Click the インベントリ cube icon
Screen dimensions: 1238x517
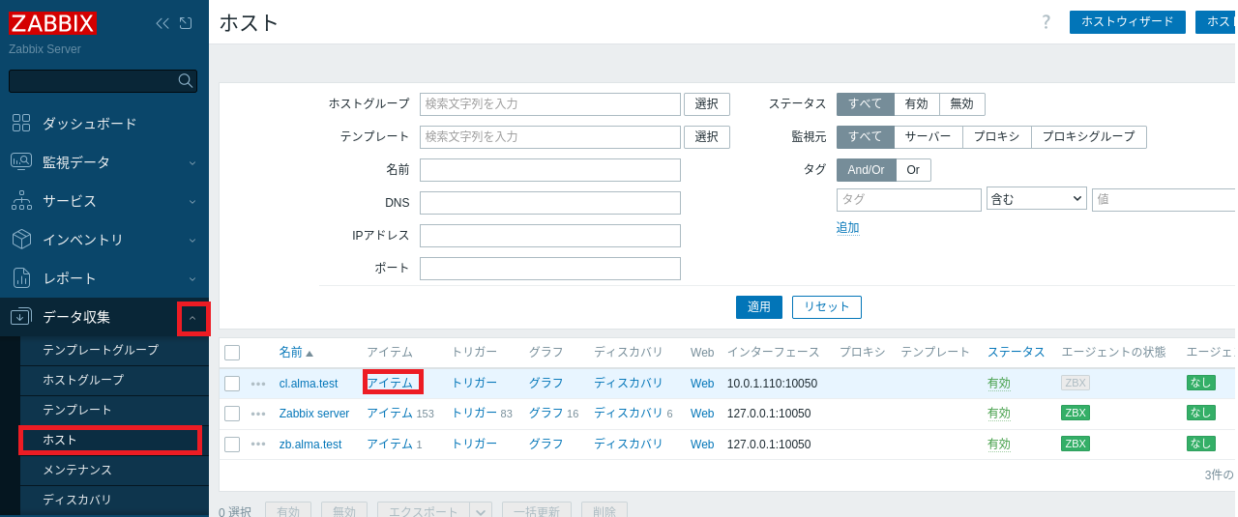tap(21, 239)
